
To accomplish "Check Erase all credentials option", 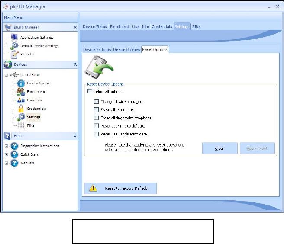I will 97,109.
